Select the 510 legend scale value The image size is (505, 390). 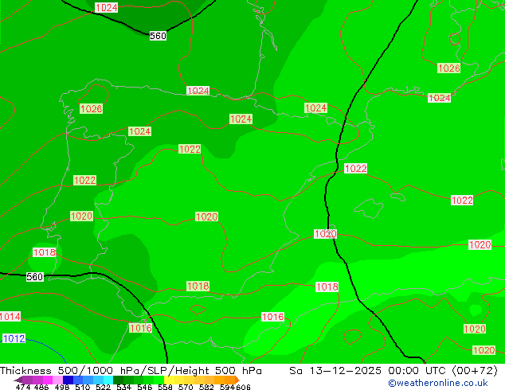(x=83, y=387)
